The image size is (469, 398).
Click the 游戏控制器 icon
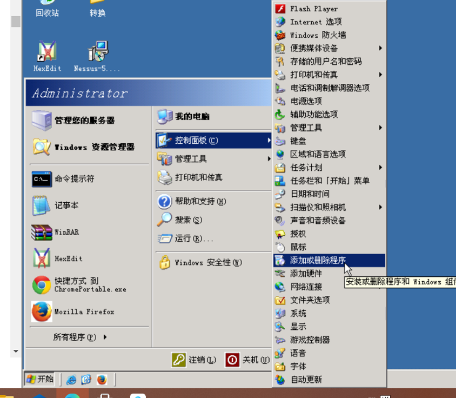click(280, 340)
